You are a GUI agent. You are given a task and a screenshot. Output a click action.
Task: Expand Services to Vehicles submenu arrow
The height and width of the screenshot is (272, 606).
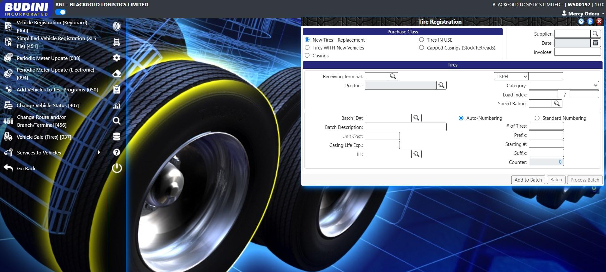[x=99, y=152]
